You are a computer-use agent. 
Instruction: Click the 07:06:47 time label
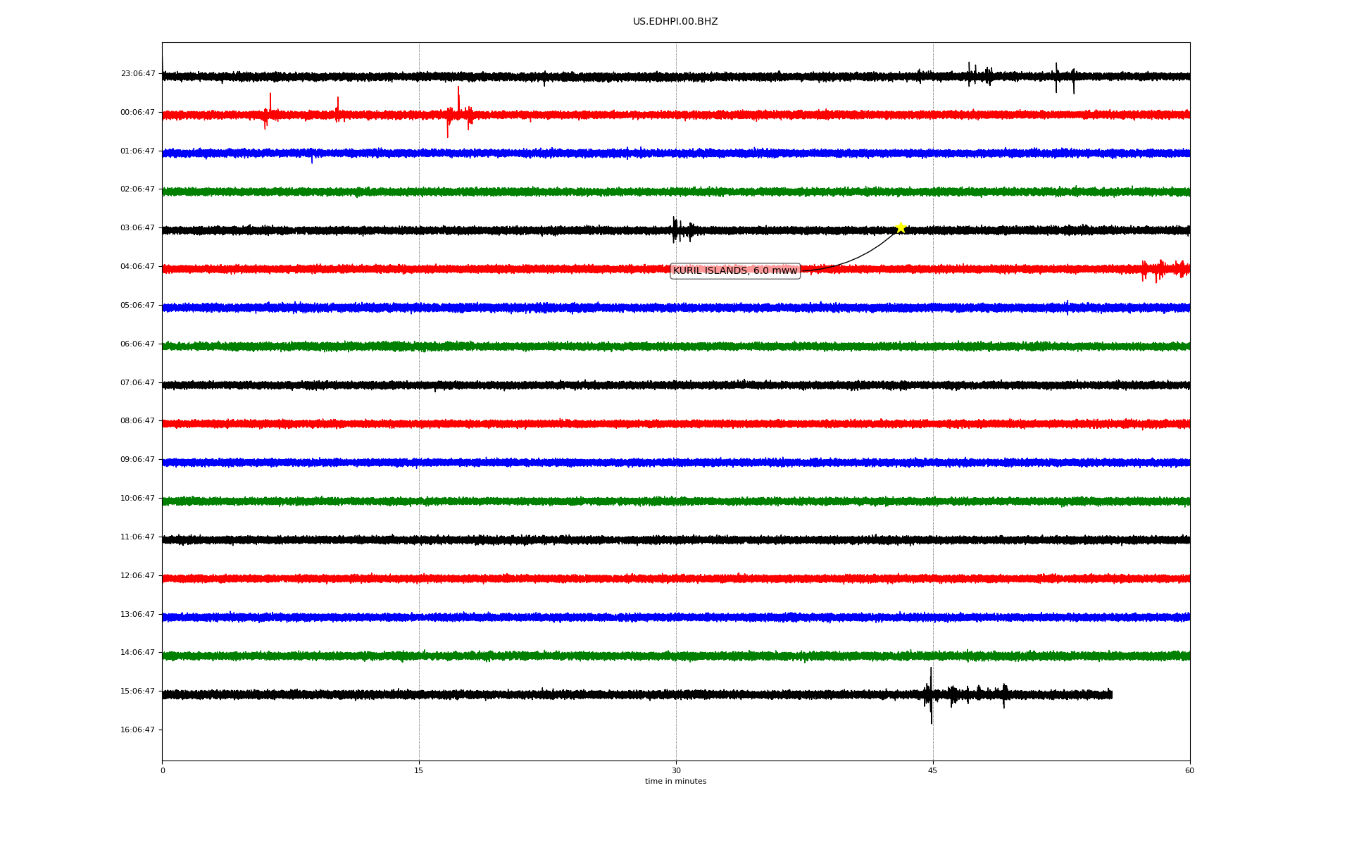click(138, 383)
